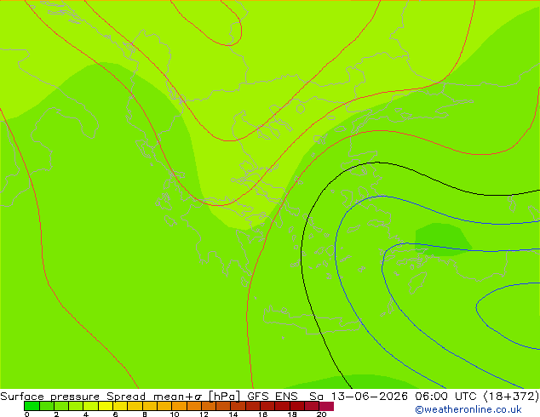
Task: Pick the crimson final swatch above label 20
Action: [326, 406]
